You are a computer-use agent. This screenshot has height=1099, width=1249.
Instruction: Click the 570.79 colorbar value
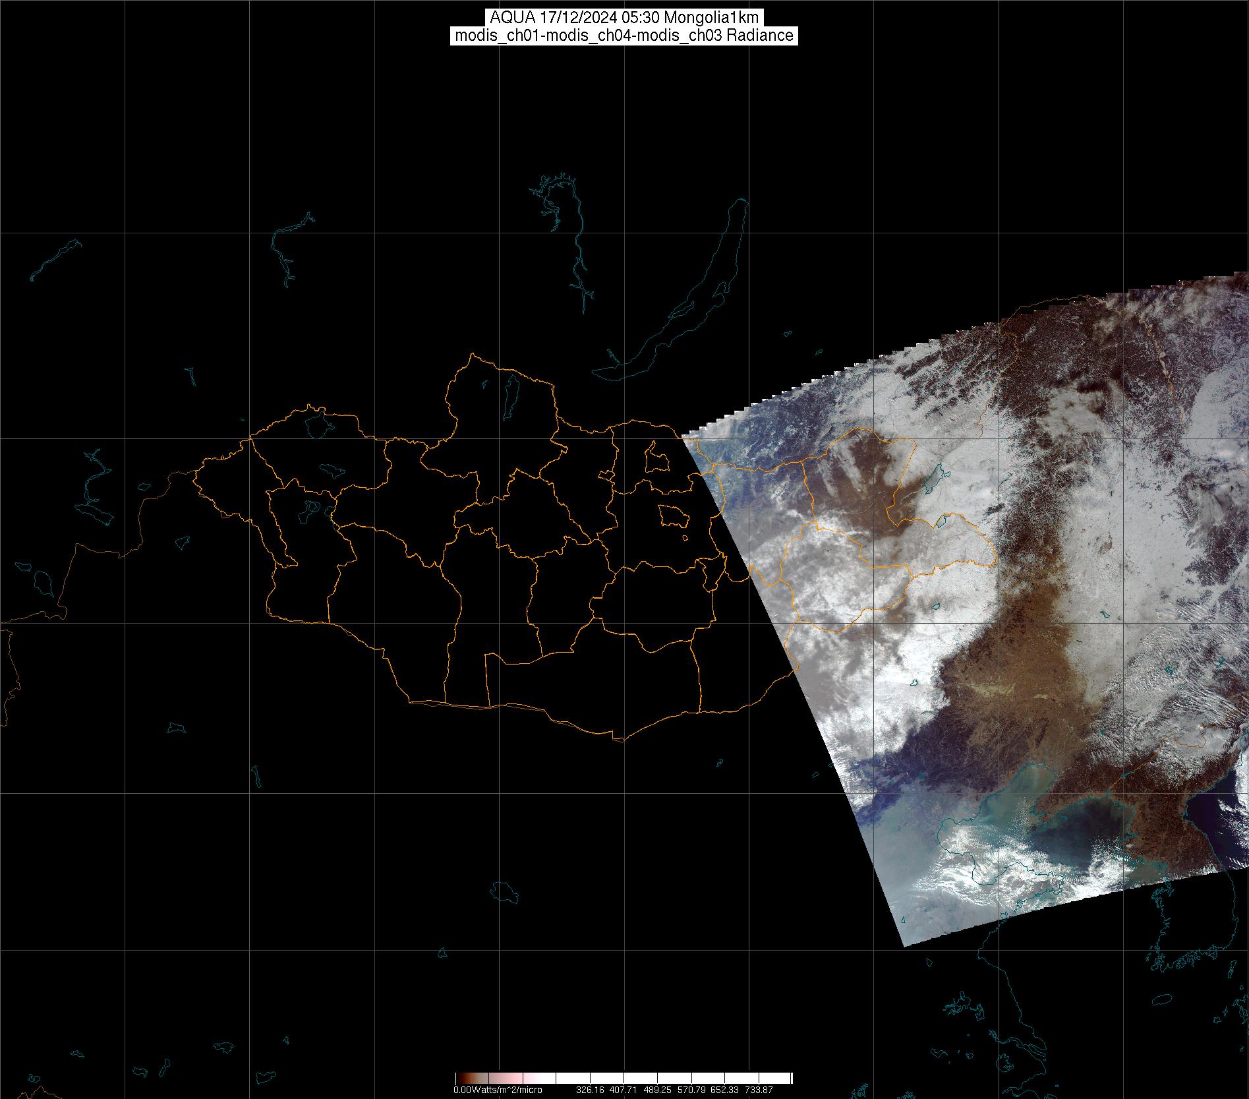(691, 1090)
